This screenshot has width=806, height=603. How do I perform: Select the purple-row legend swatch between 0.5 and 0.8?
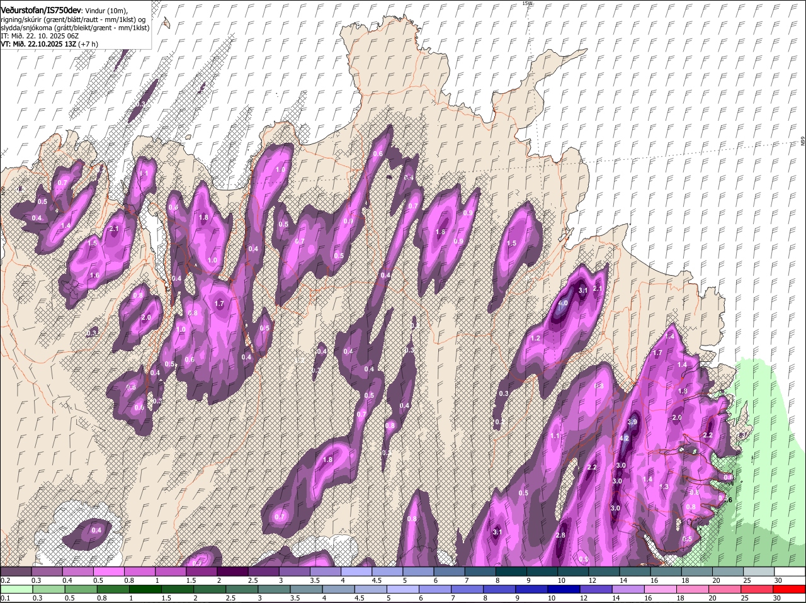(x=108, y=572)
